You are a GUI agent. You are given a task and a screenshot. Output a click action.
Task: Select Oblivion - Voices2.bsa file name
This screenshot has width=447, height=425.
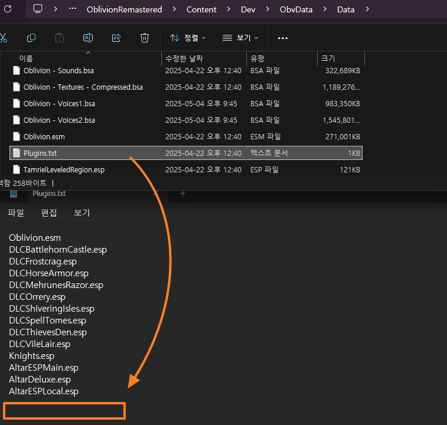coord(59,120)
